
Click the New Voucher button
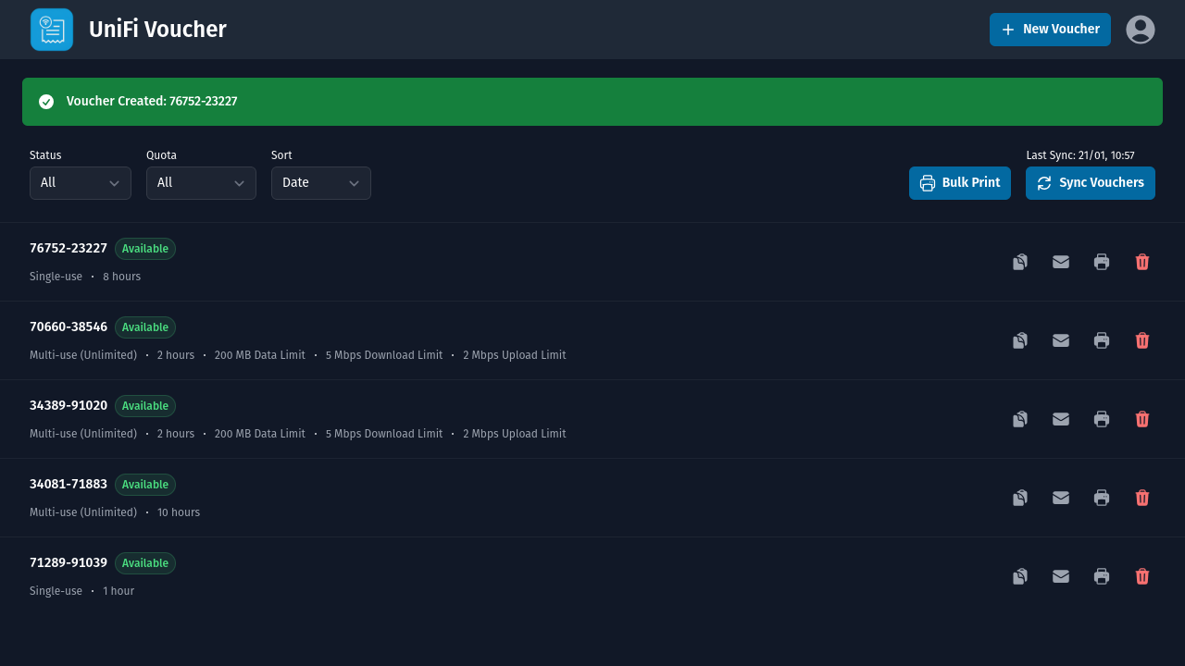1050,29
